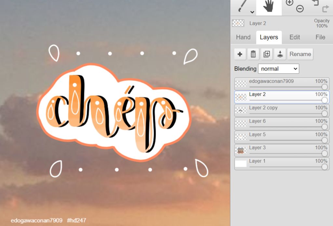Select the Brush tool

click(242, 6)
